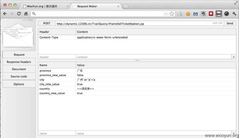Screen dimensions: 239x138
Task: Select the true value of city_new_value
Action: coord(156,84)
